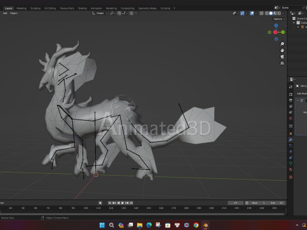Open the Scene properties tab
This screenshot has width=307, height=230.
291,112
